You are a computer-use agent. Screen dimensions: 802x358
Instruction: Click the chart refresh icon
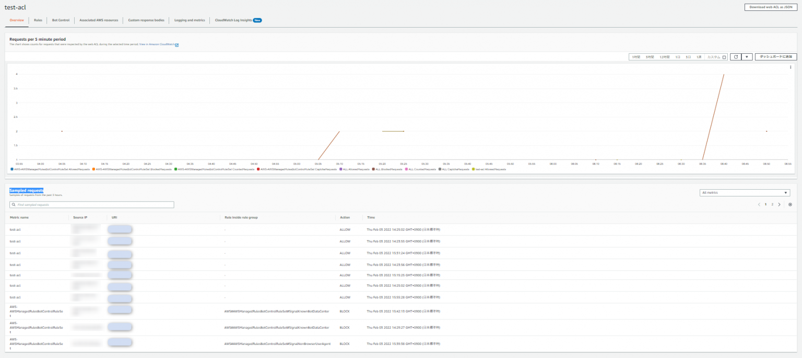pyautogui.click(x=736, y=56)
